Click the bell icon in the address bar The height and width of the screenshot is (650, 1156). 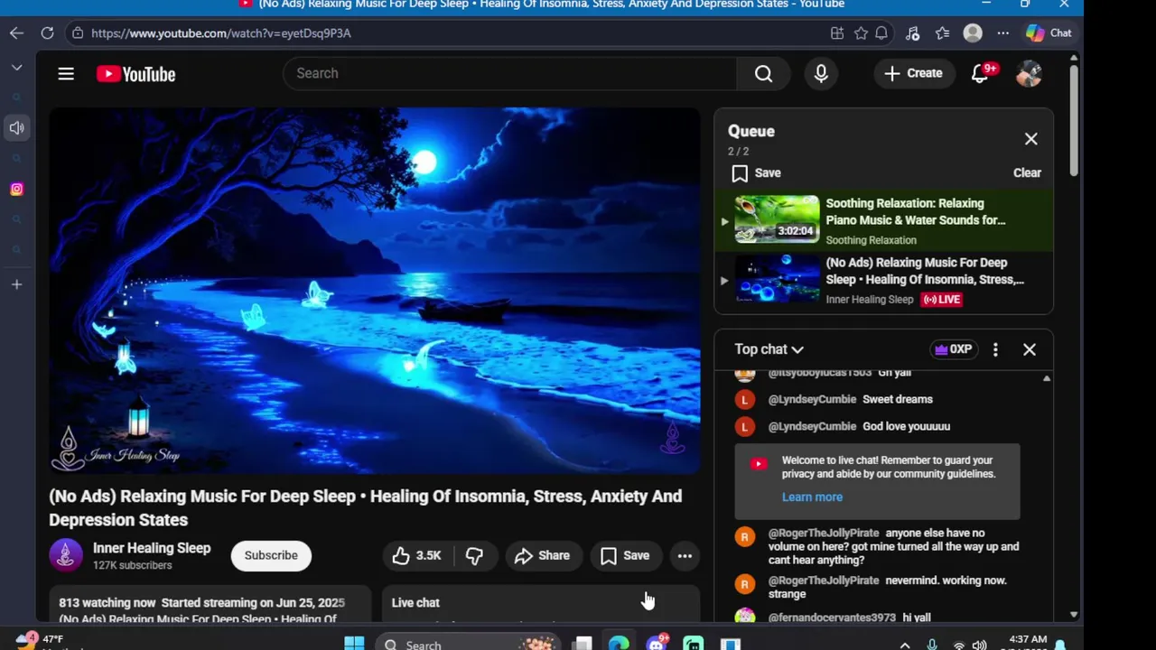tap(881, 32)
